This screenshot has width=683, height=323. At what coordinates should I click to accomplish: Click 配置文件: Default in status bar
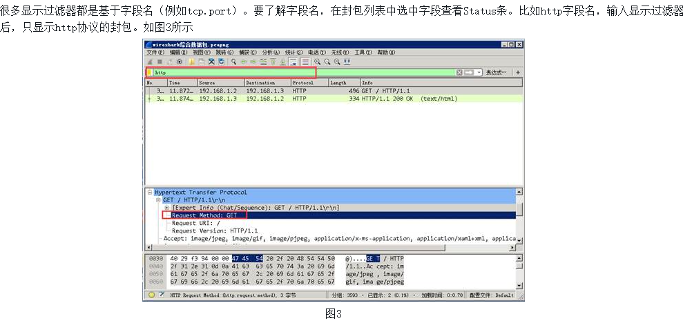492,295
